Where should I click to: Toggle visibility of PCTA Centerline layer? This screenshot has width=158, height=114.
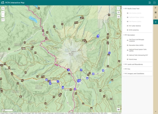pos(128,30)
